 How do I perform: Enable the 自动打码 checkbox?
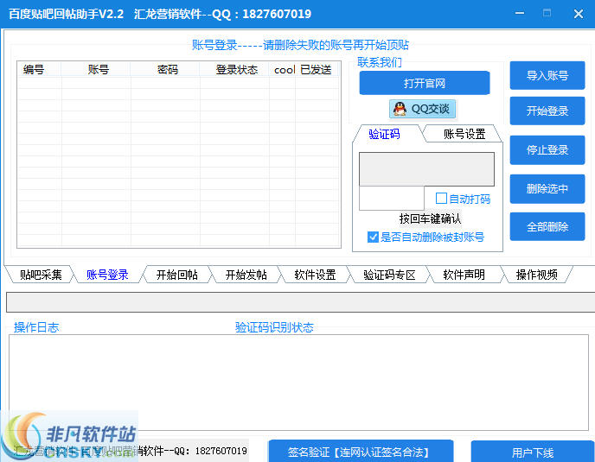(x=441, y=199)
